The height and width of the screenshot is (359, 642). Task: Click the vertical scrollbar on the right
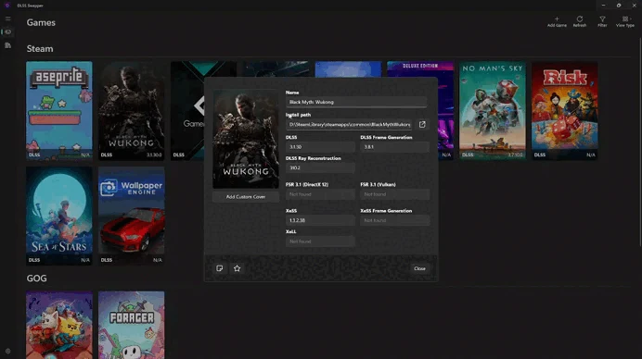click(640, 142)
